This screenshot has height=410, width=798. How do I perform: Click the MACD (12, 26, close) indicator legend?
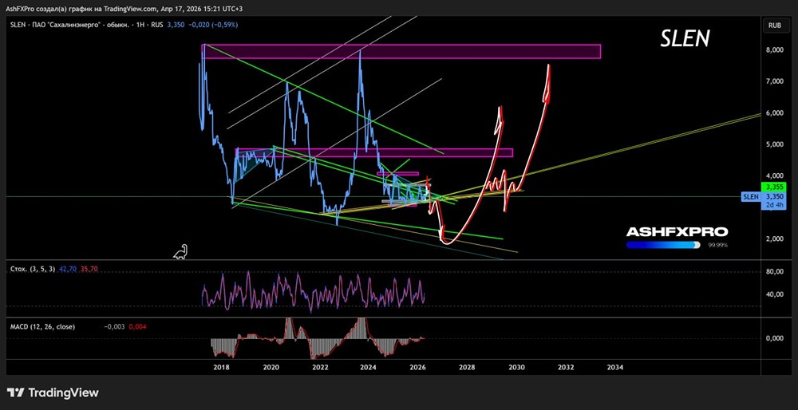43,326
